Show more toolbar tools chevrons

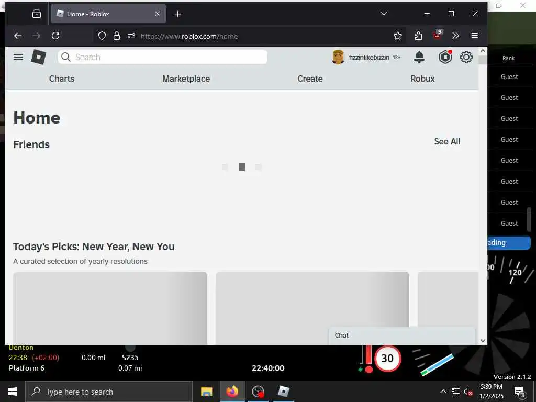click(456, 36)
